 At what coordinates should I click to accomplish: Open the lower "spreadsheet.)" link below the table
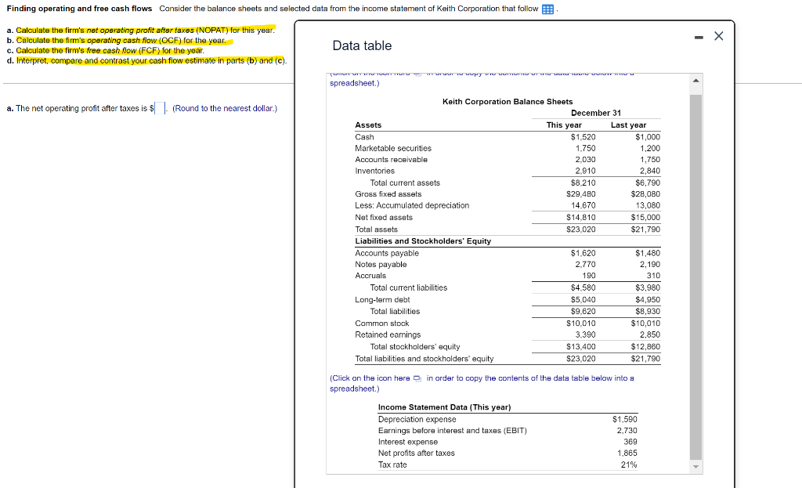click(354, 389)
